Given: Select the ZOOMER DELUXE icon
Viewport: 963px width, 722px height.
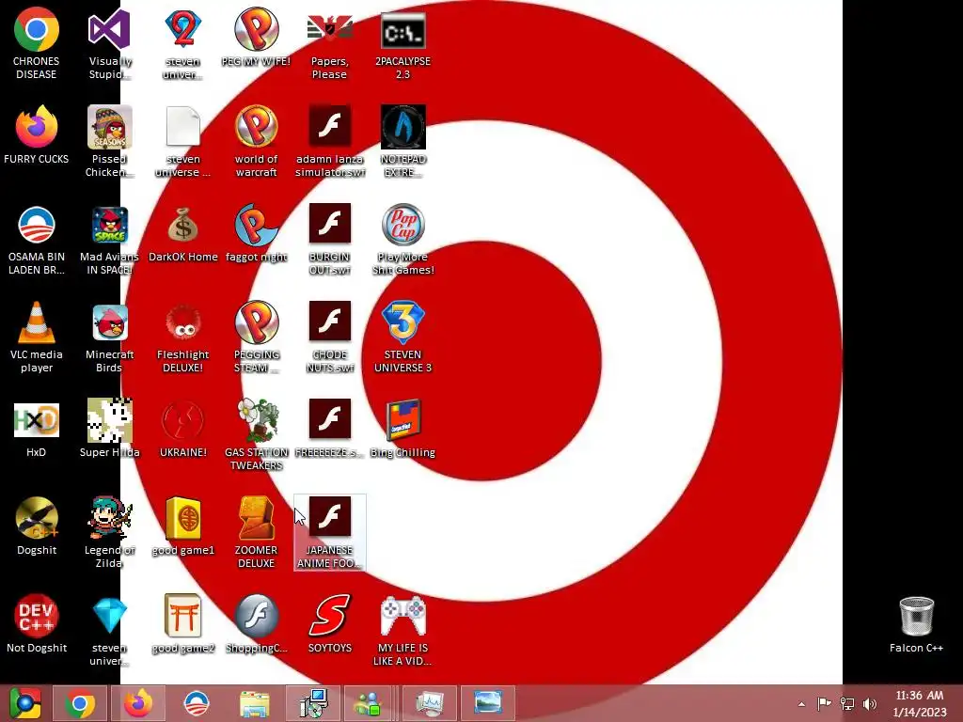Looking at the screenshot, I should point(256,533).
